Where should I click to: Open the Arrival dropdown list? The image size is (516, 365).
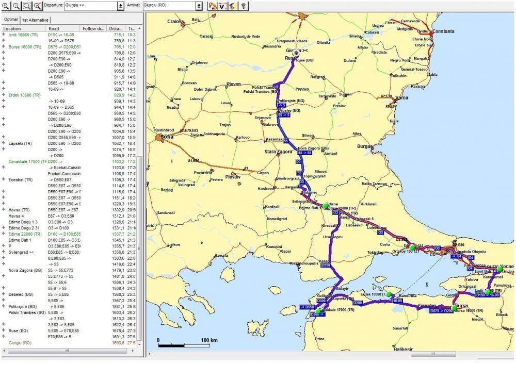(x=199, y=6)
